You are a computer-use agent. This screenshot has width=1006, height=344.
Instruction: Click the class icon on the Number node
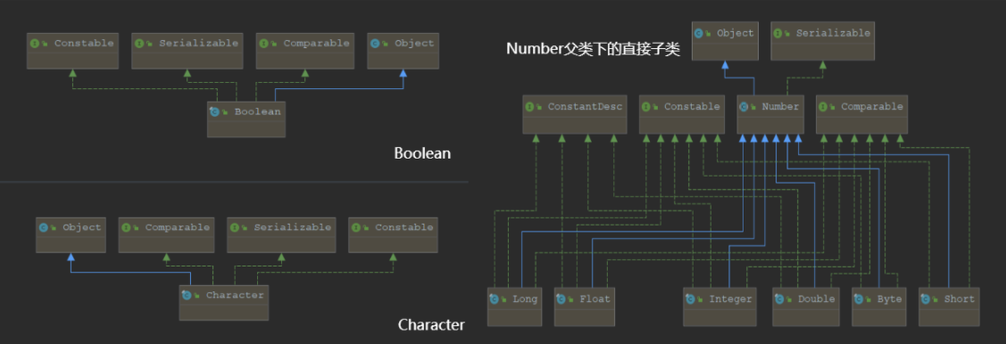744,107
